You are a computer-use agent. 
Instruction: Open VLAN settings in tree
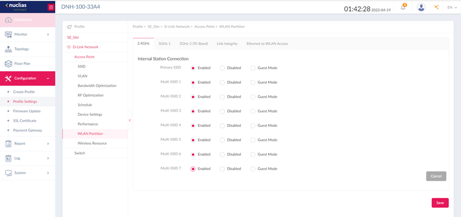(82, 76)
